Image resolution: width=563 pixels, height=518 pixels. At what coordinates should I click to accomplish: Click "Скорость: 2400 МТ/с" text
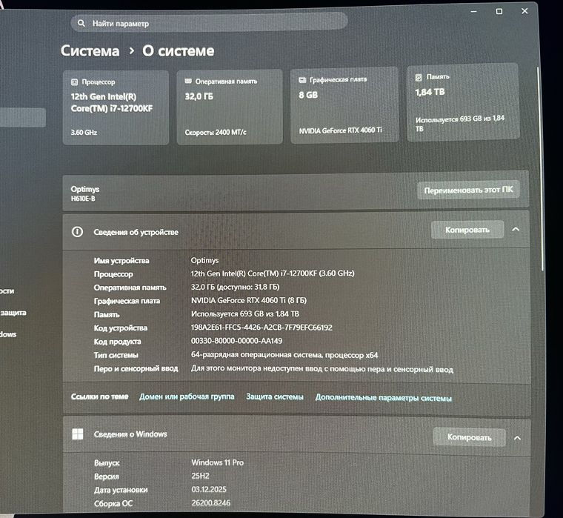pyautogui.click(x=216, y=132)
